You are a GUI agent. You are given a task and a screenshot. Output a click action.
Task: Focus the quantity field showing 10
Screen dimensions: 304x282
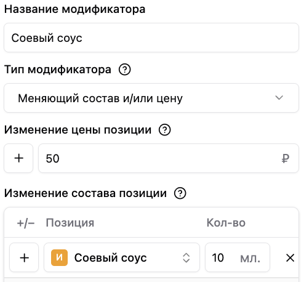pos(238,257)
